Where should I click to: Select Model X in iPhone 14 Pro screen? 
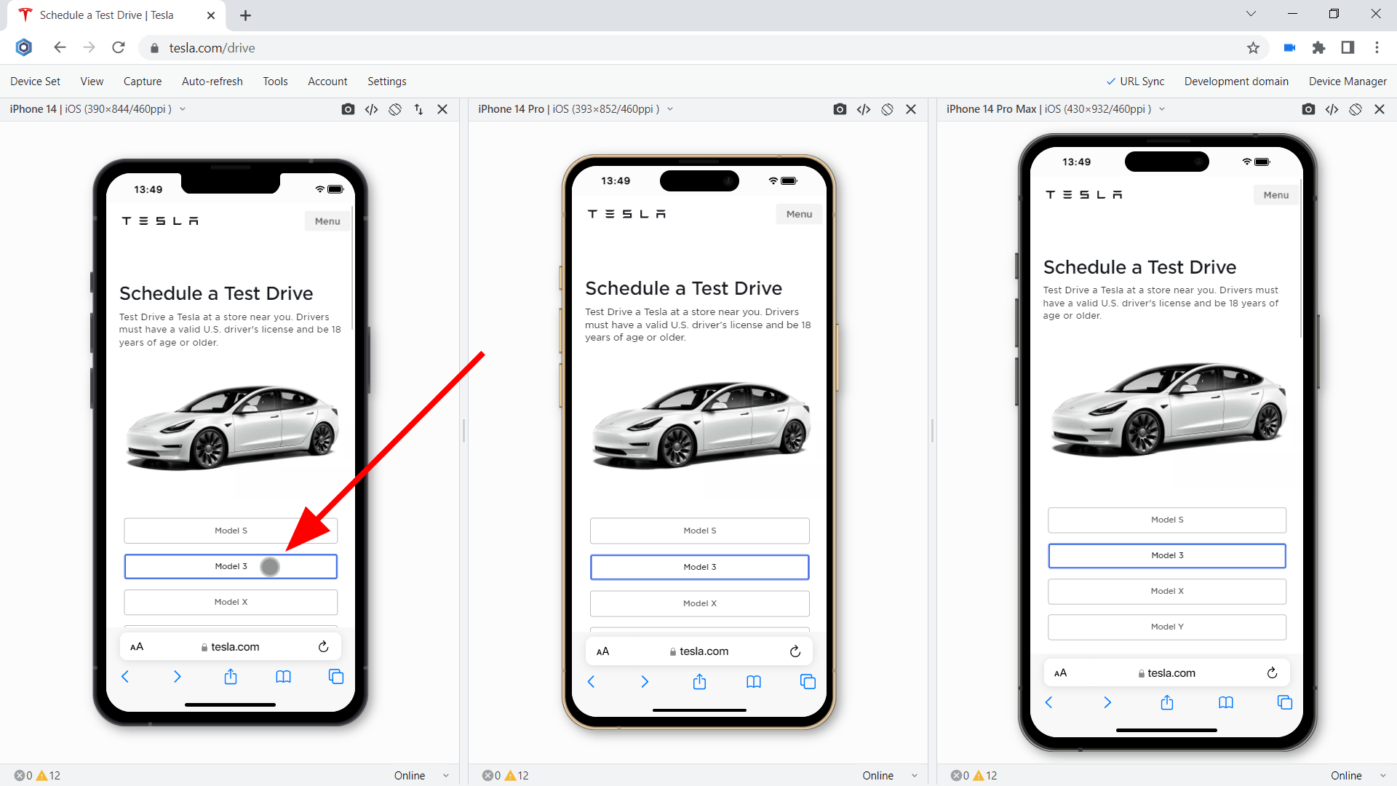click(700, 603)
